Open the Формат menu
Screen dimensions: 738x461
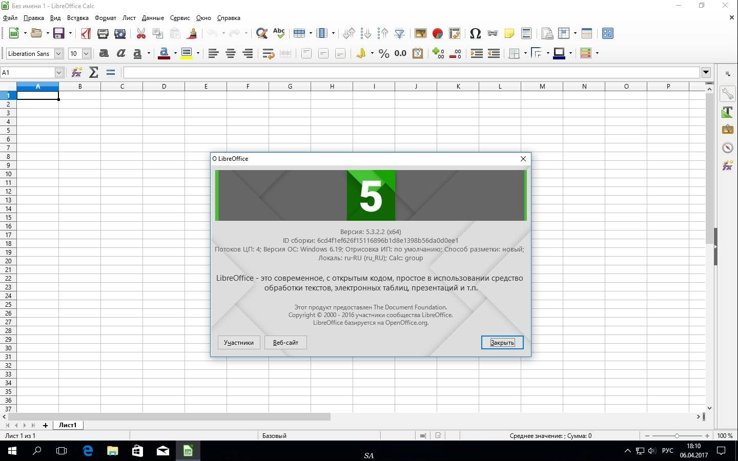coord(106,18)
